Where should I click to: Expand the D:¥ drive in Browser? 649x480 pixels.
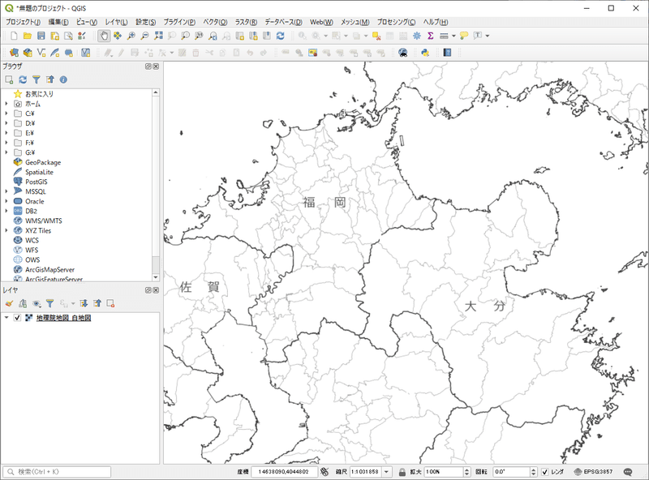[6, 123]
